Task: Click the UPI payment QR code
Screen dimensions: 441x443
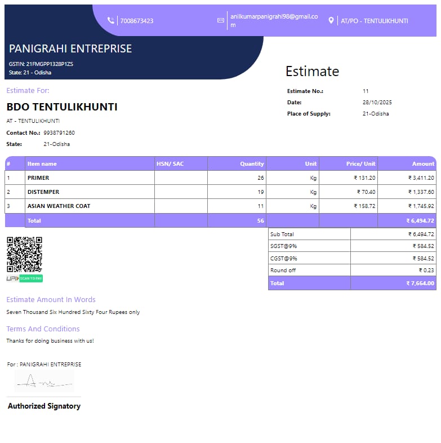Action: 24,254
